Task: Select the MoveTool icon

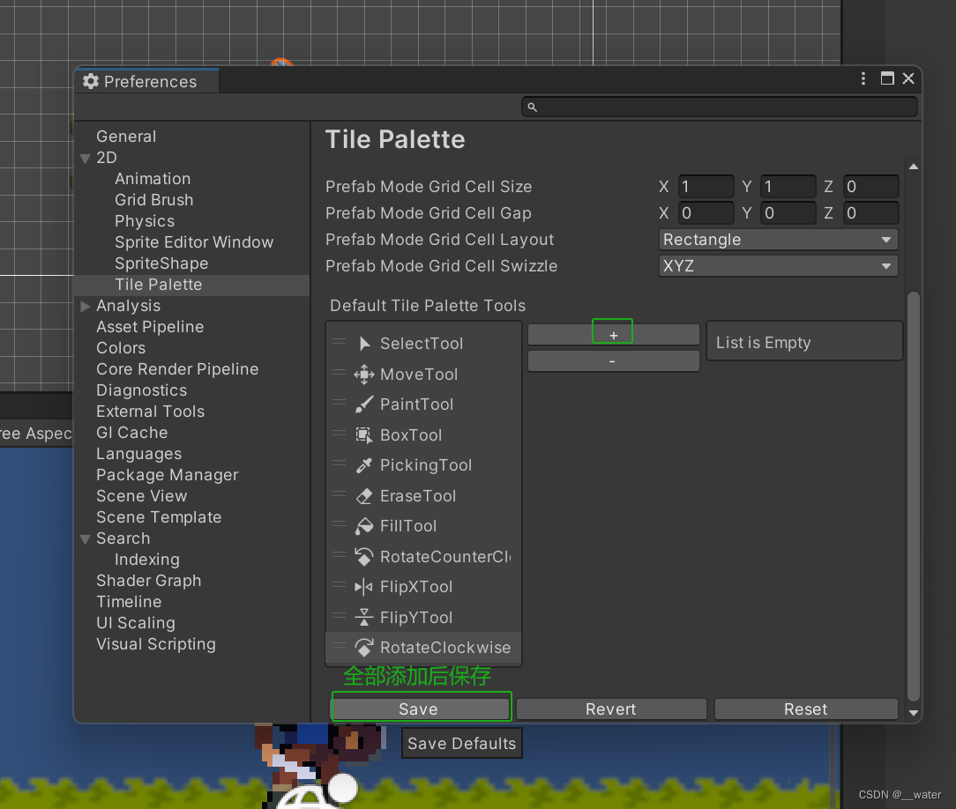Action: tap(364, 374)
